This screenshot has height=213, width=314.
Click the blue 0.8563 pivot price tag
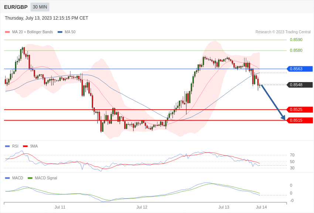point(300,69)
